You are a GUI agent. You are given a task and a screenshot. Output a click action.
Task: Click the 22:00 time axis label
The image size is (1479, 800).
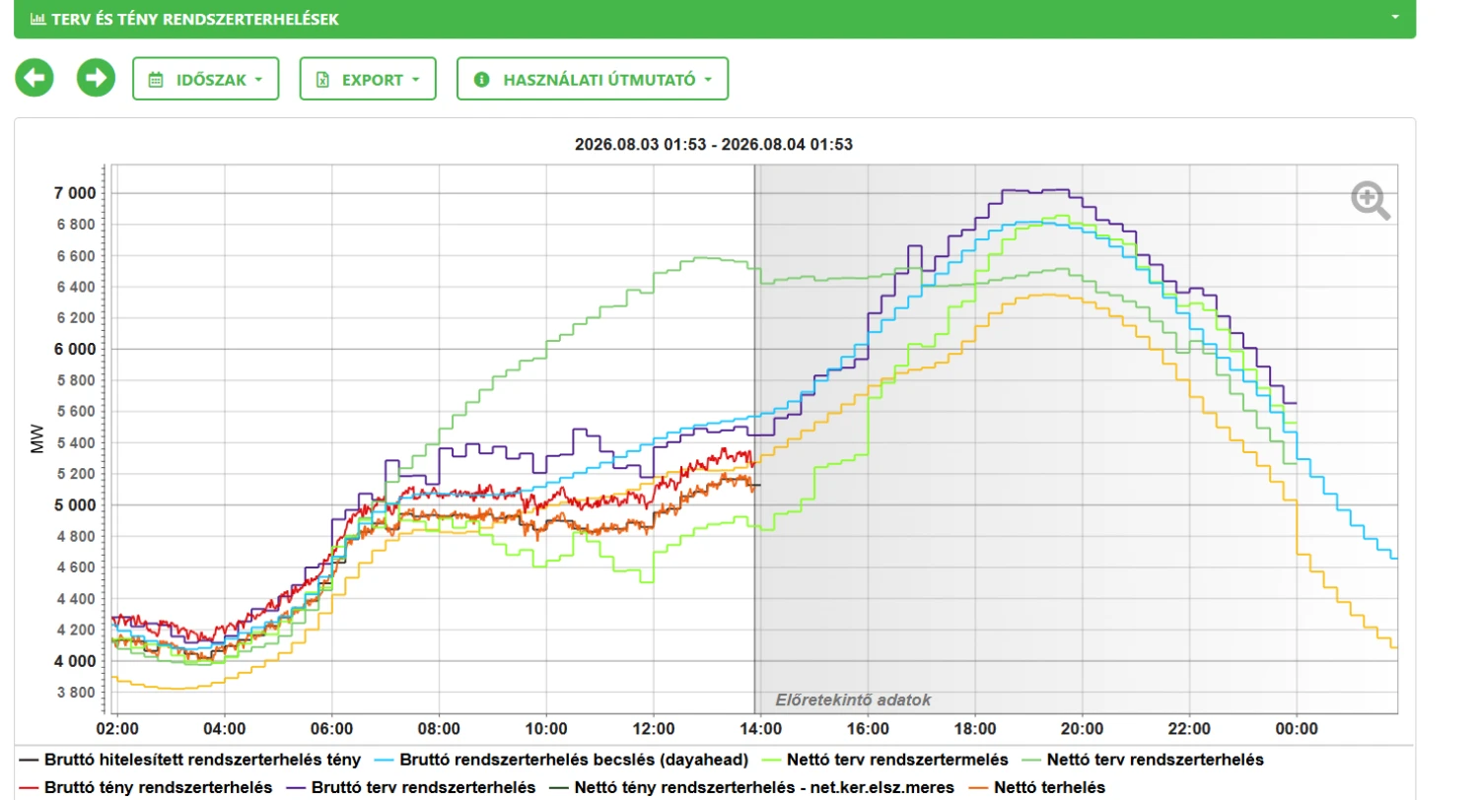coord(1189,729)
